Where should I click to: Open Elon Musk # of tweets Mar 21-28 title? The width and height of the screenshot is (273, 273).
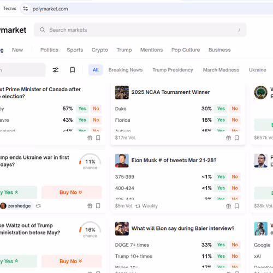174,161
